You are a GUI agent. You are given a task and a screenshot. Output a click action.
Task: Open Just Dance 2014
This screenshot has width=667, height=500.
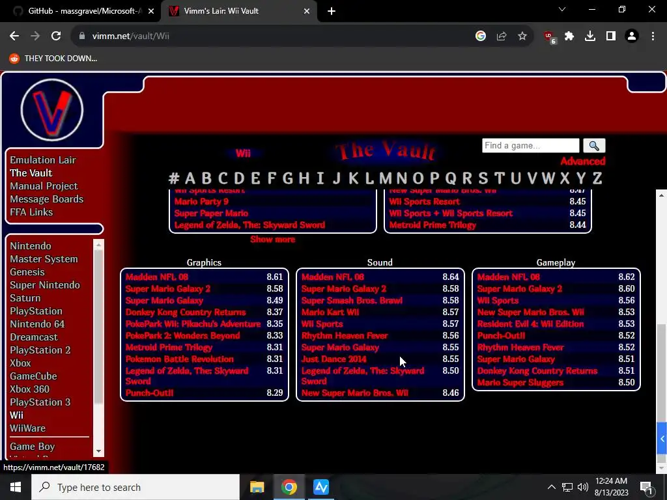pos(334,359)
